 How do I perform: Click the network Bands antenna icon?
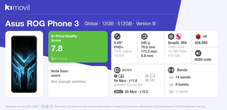(x=171, y=70)
